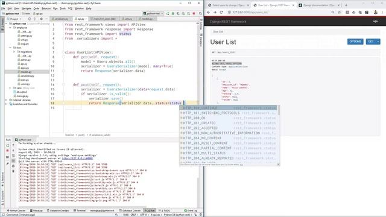Go back in Chrome browser
This screenshot has height=217, width=386.
coord(209,12)
